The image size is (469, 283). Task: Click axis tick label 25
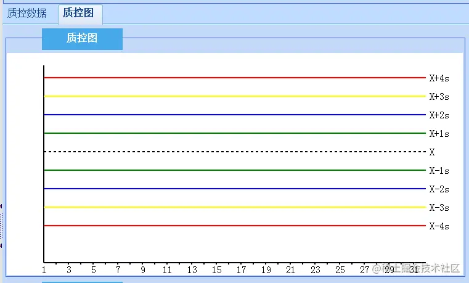pos(340,270)
